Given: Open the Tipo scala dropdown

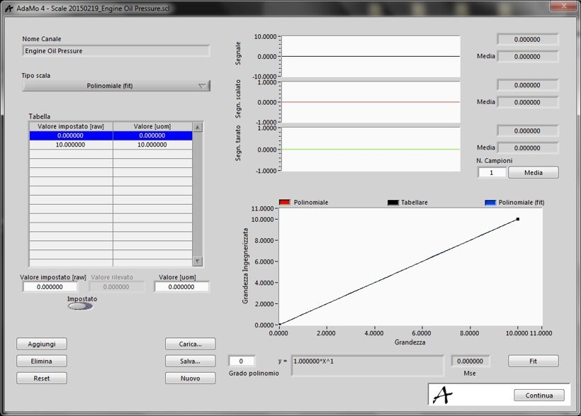Looking at the screenshot, I should [x=116, y=86].
